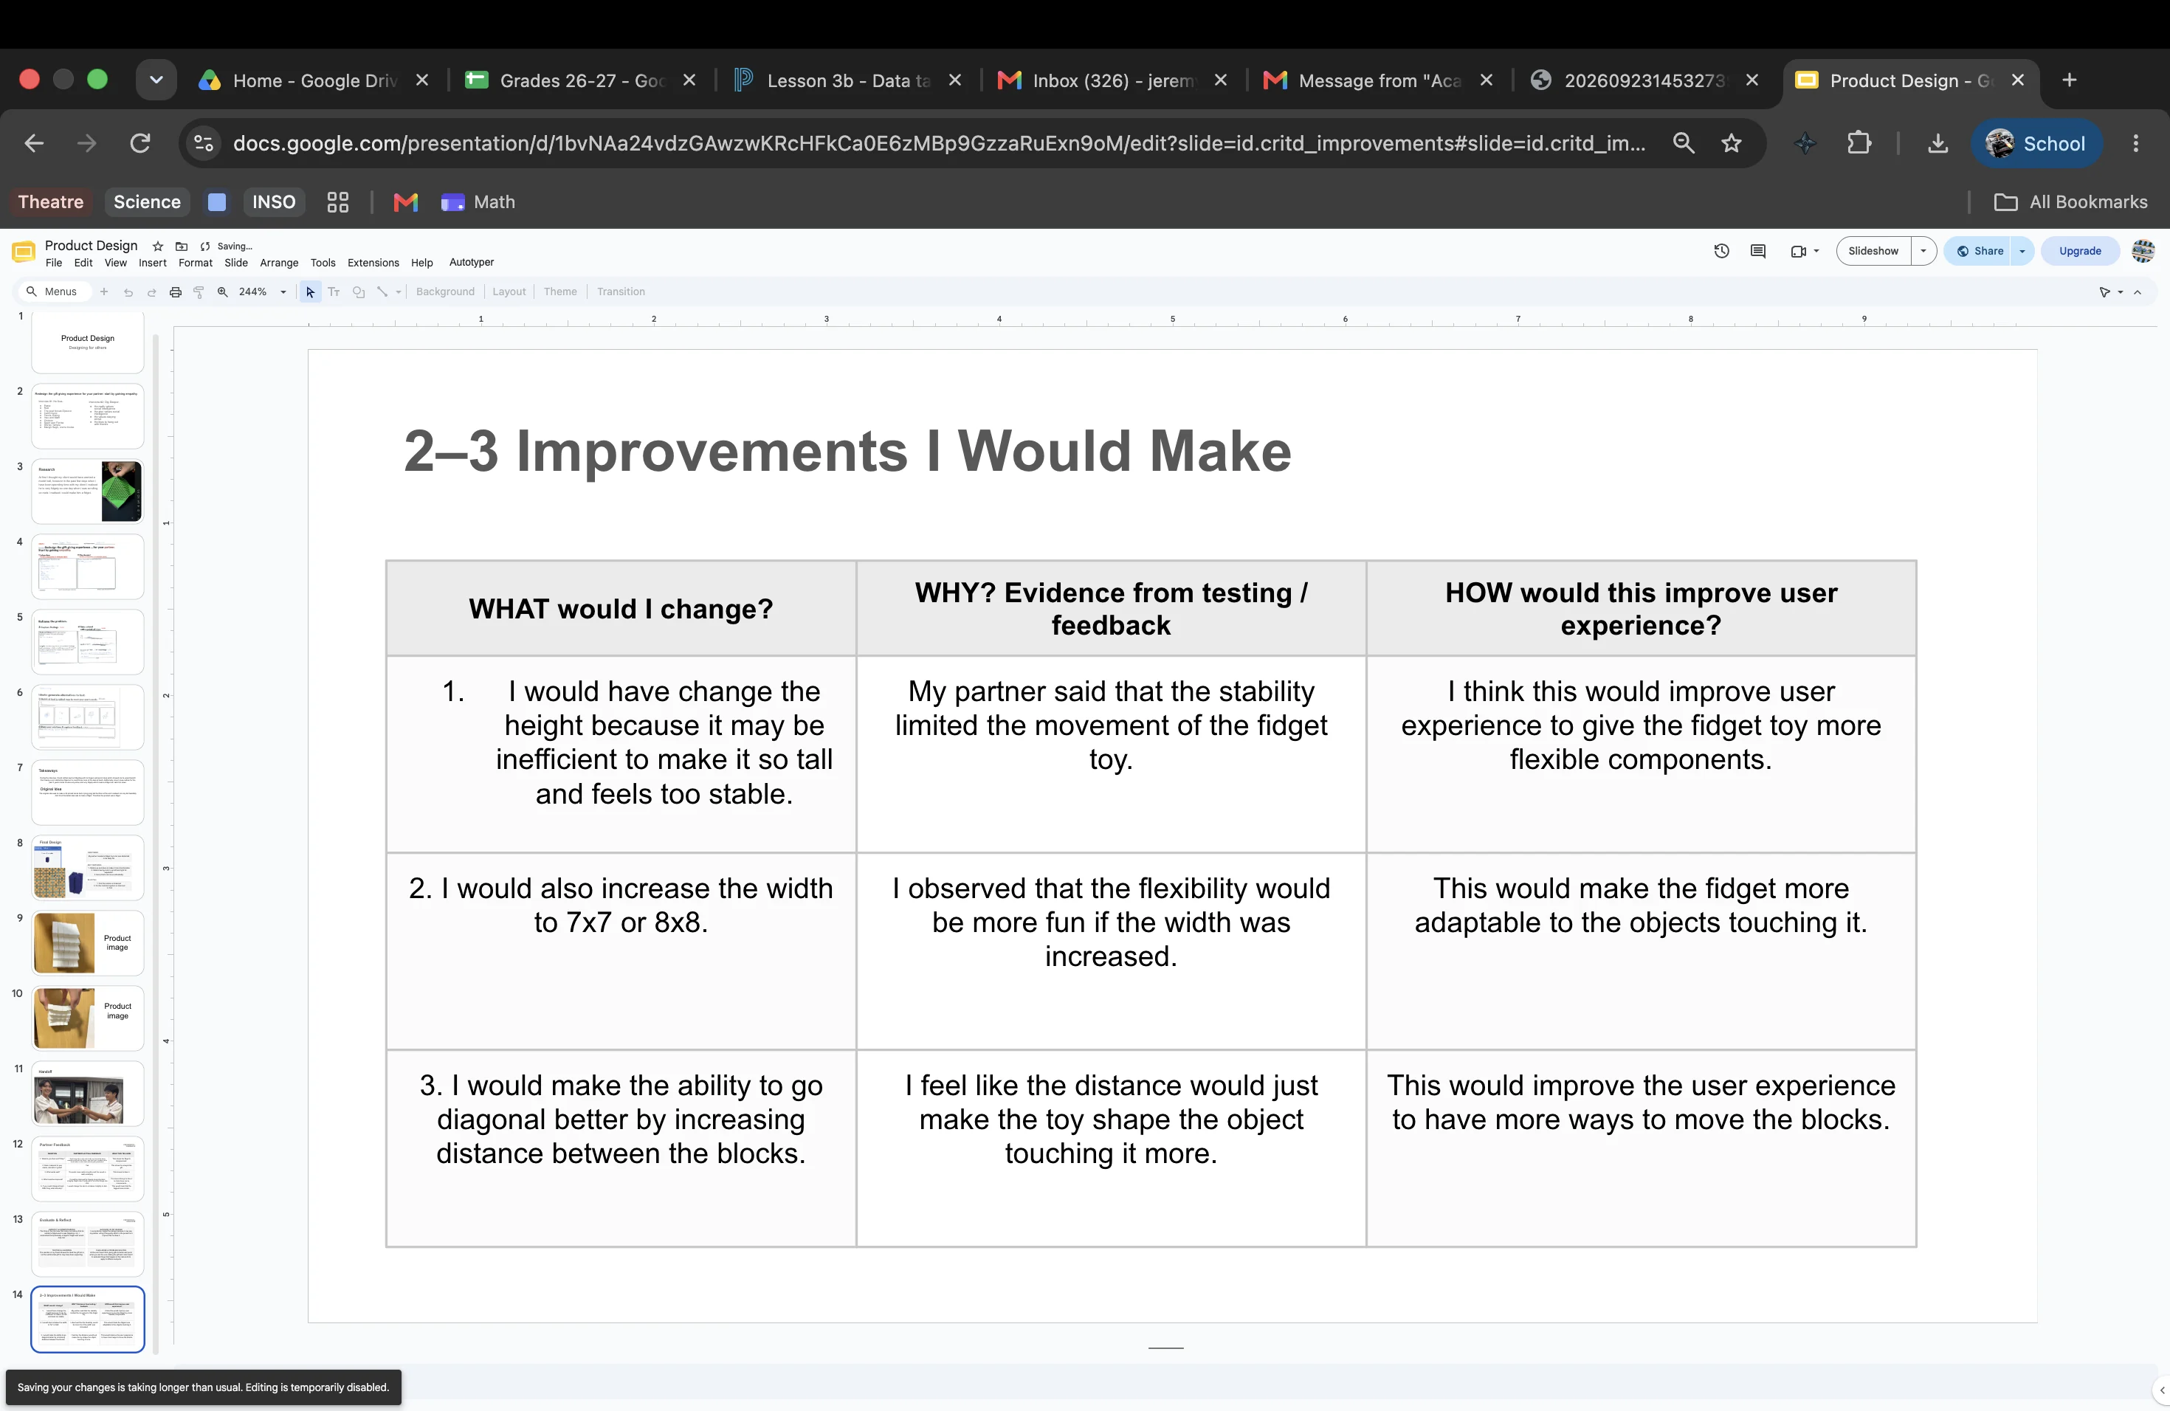Select the shape tool

tap(358, 291)
